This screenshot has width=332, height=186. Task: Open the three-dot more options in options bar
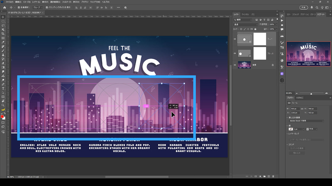(118, 7)
